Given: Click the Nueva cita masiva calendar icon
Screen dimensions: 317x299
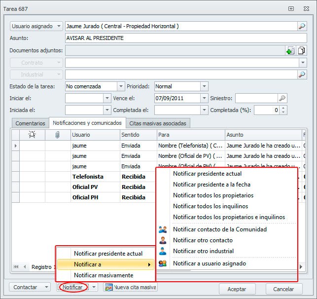Looking at the screenshot, I should pos(109,287).
